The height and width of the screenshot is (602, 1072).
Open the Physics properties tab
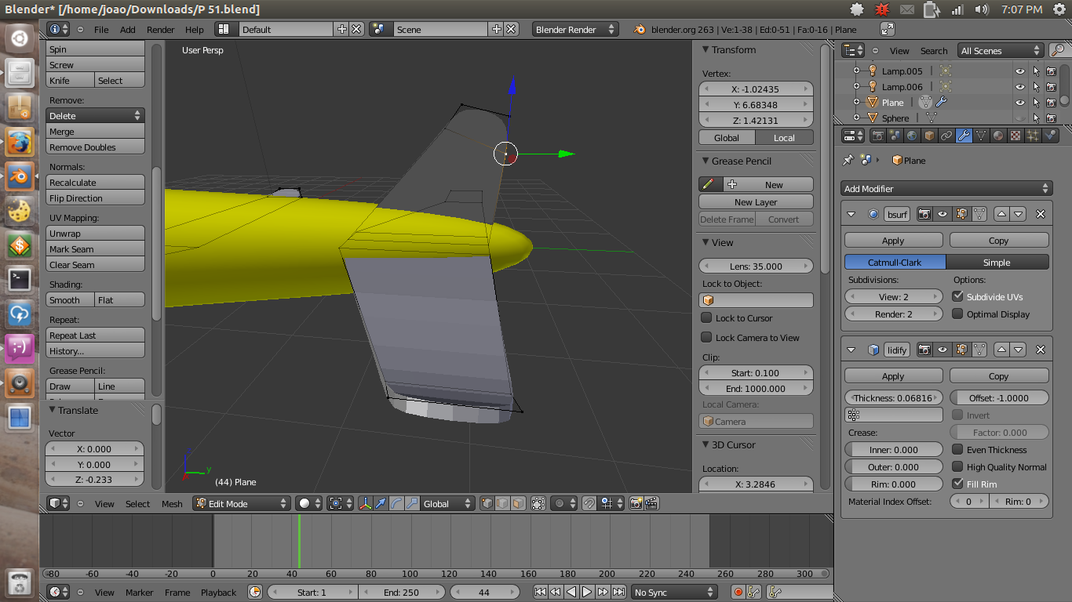pyautogui.click(x=1050, y=135)
